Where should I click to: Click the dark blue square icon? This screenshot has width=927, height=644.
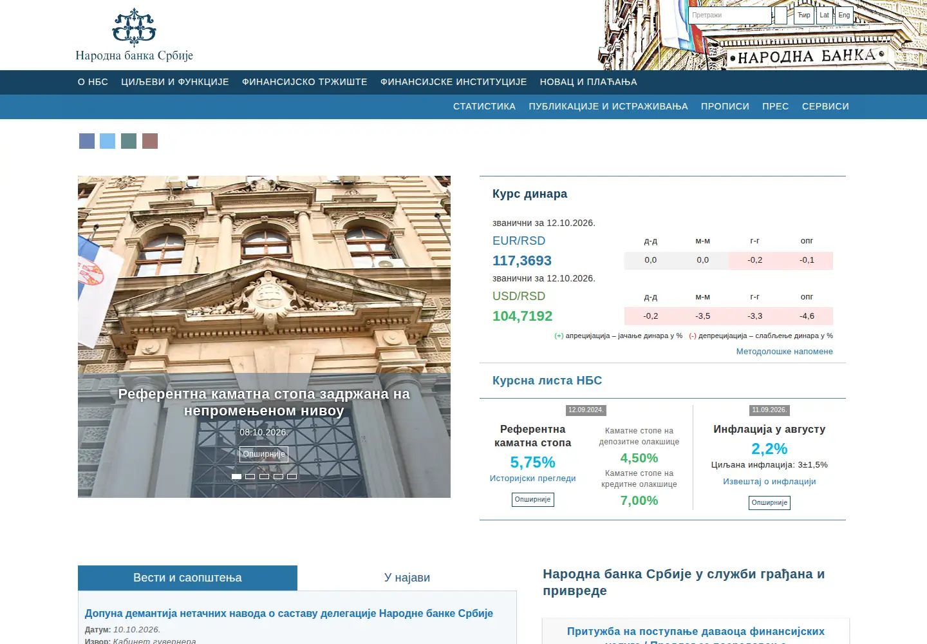tap(87, 141)
